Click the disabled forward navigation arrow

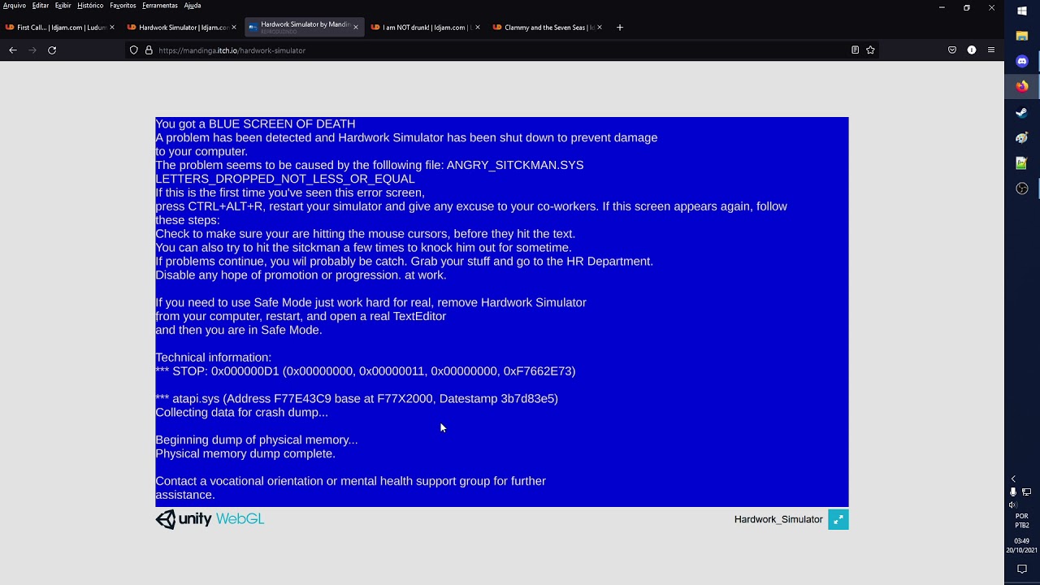coord(32,50)
